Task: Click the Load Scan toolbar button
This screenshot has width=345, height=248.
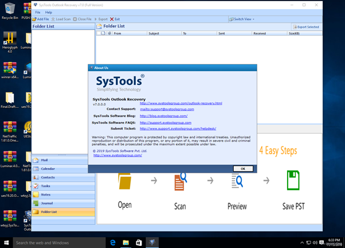Action: click(x=61, y=19)
